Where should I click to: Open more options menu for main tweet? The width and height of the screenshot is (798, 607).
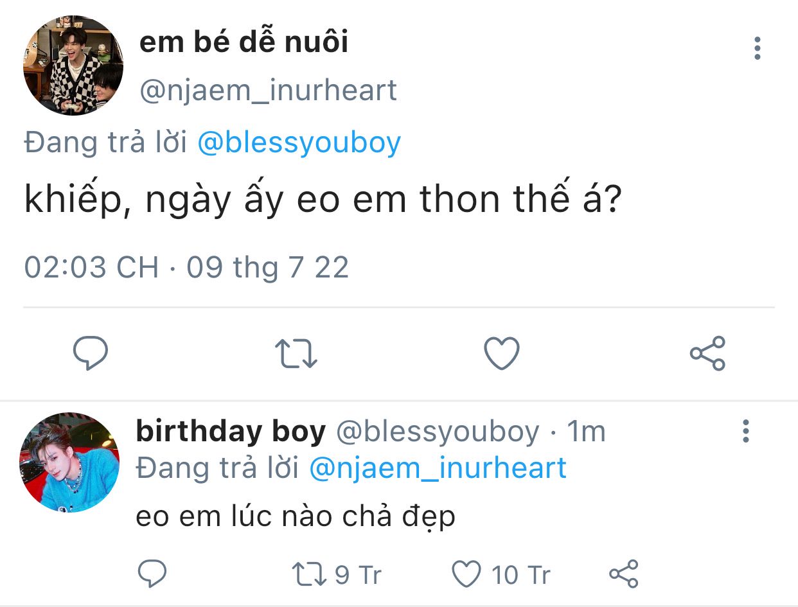point(758,48)
